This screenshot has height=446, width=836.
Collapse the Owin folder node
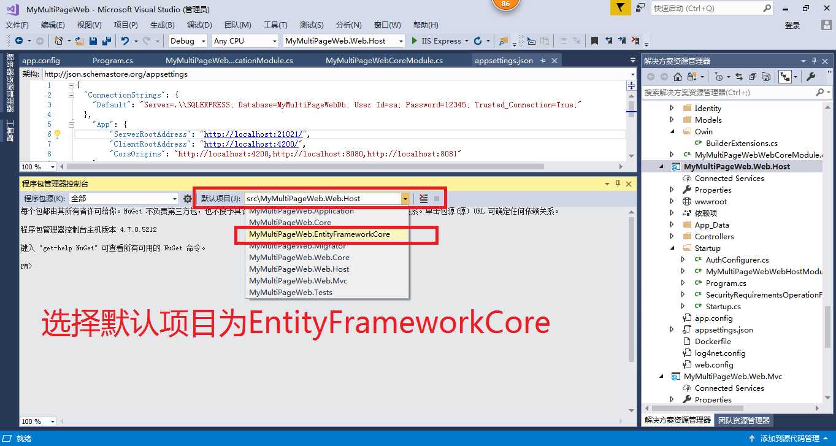coord(673,131)
